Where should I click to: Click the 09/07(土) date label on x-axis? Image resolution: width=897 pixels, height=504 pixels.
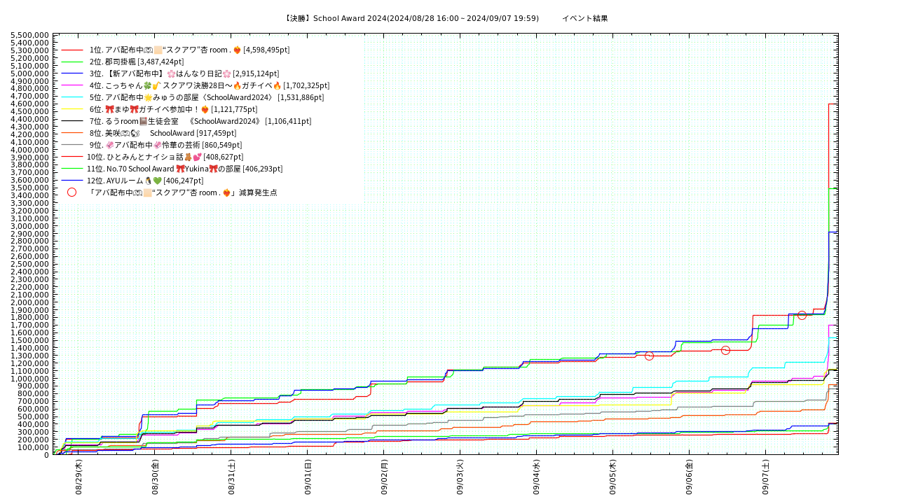(x=766, y=477)
